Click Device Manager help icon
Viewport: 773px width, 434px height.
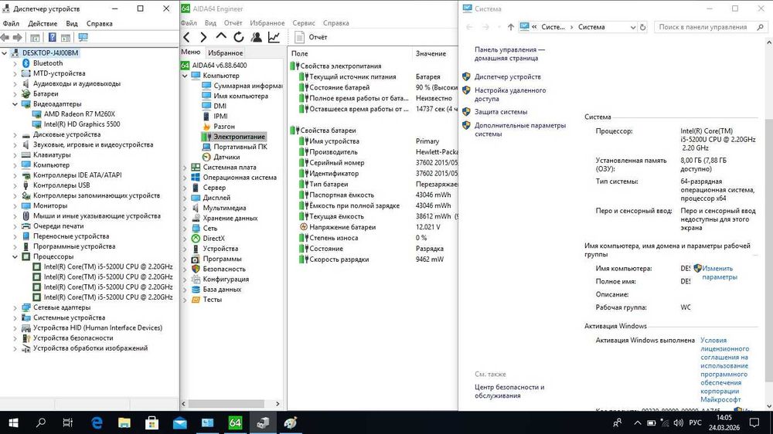(52, 37)
